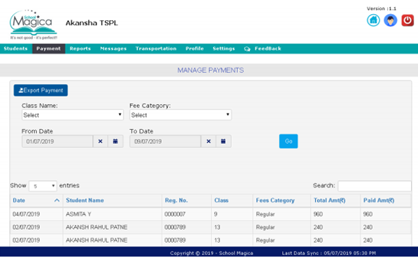Viewport: 418px width, 266px height.
Task: Toggle the Date column sort arrow
Action: click(x=56, y=200)
